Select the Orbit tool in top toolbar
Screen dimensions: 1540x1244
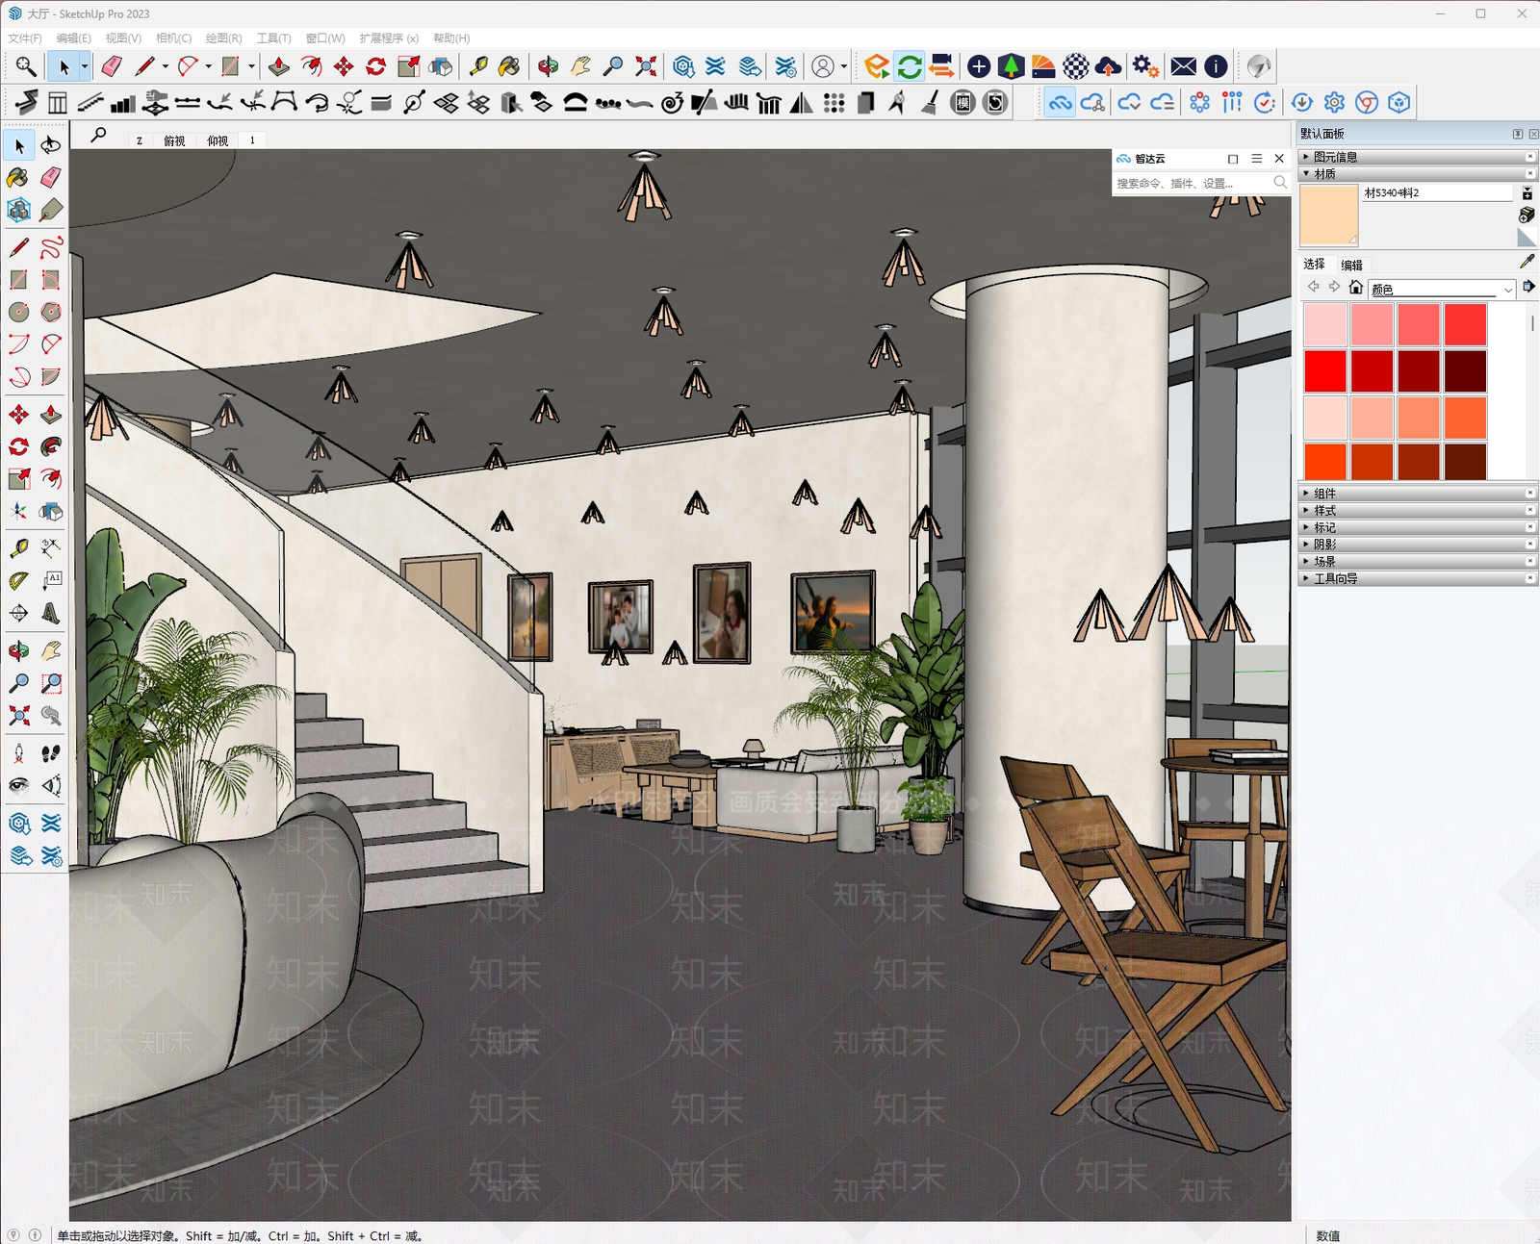pyautogui.click(x=548, y=66)
